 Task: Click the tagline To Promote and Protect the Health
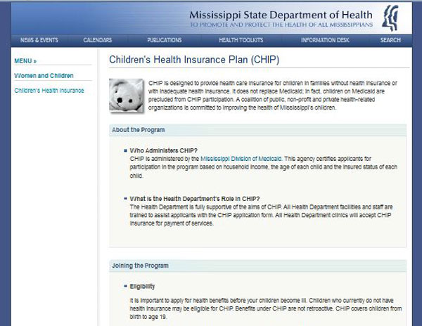coord(281,25)
